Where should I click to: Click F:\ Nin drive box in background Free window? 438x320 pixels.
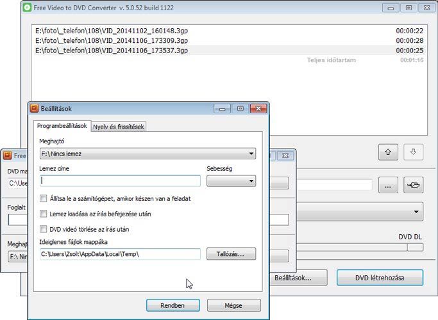(x=18, y=256)
